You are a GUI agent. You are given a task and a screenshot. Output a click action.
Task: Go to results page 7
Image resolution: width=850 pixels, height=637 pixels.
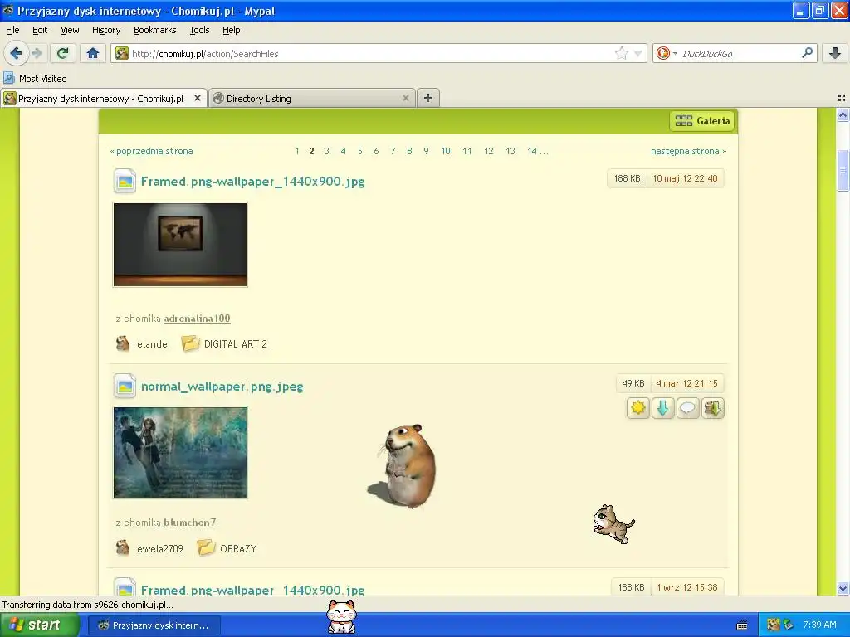(393, 151)
